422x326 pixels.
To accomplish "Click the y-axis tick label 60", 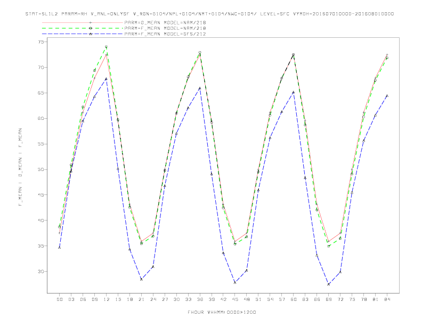I will pyautogui.click(x=41, y=118).
